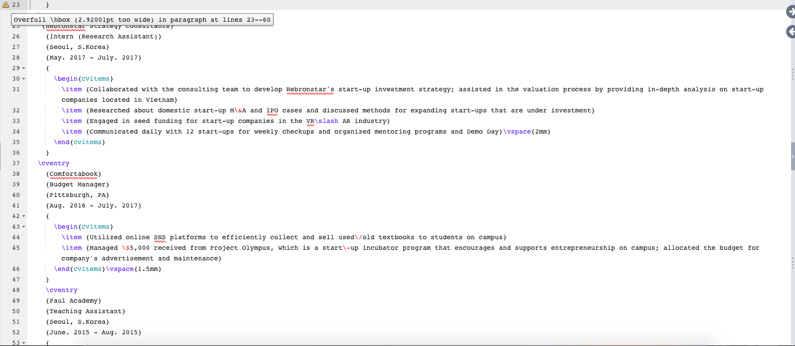Click the {Intern (Research Assistant)} line
This screenshot has width=795, height=346.
(x=104, y=37)
